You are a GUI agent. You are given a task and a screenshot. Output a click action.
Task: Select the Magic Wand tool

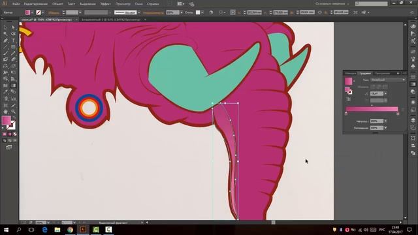pyautogui.click(x=5, y=34)
